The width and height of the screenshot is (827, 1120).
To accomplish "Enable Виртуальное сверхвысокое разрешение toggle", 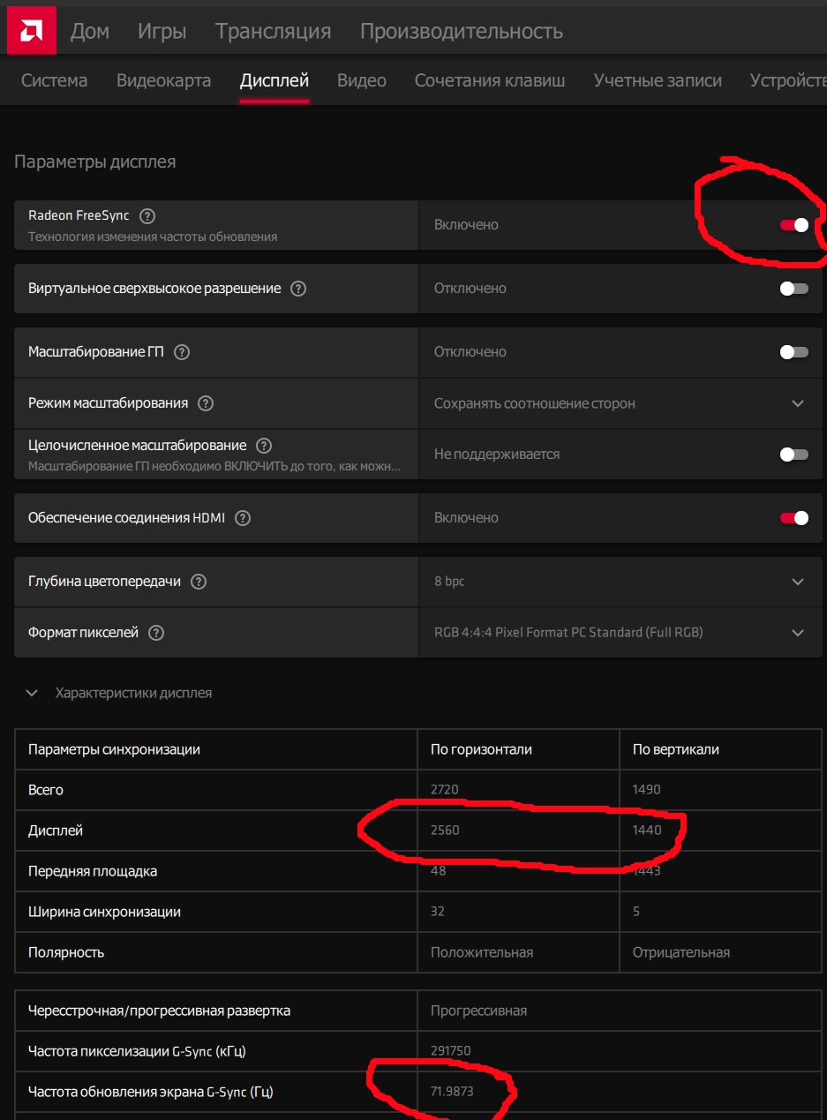I will (793, 289).
